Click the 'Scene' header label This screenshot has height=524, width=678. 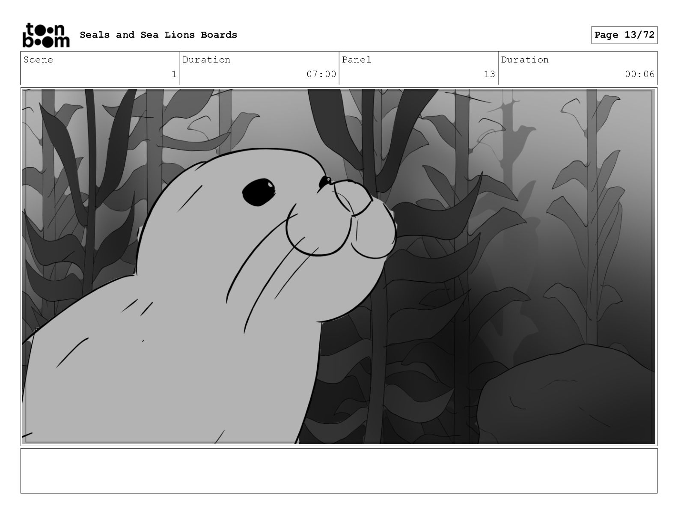(x=39, y=60)
